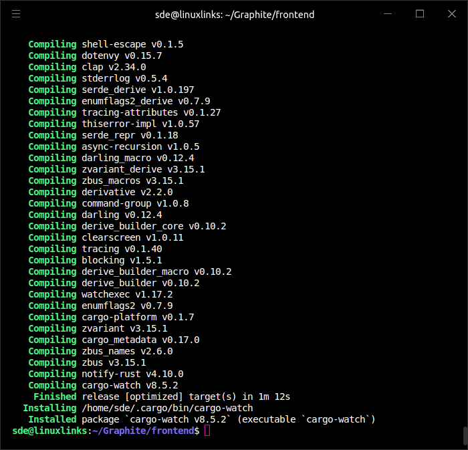Click the line 'async-recursion v1.0.5'
This screenshot has width=468, height=450.
click(140, 146)
